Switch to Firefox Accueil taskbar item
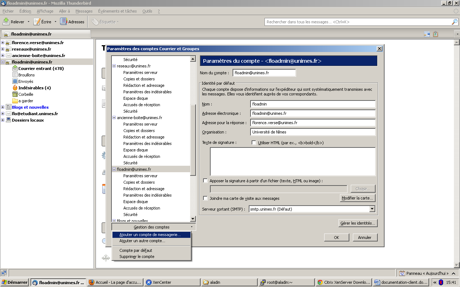This screenshot has height=287, width=460. tap(115, 282)
